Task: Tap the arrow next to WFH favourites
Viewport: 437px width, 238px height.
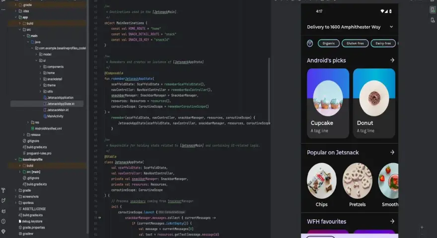Action: pyautogui.click(x=392, y=221)
